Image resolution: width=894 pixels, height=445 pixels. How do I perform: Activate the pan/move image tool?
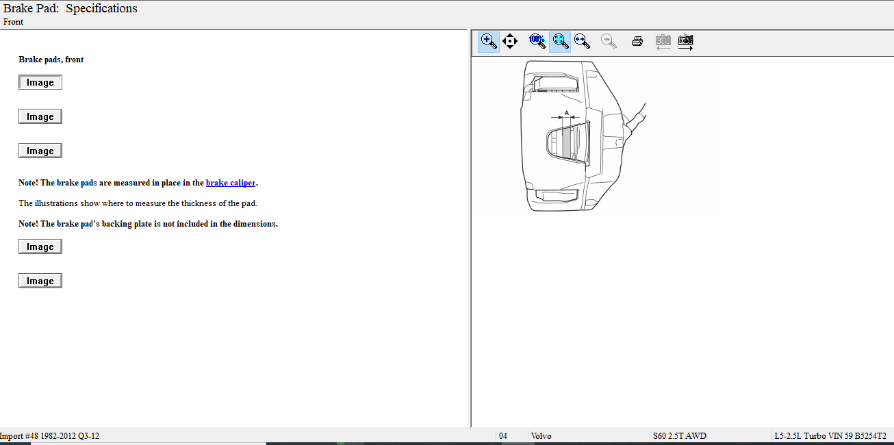tap(510, 41)
